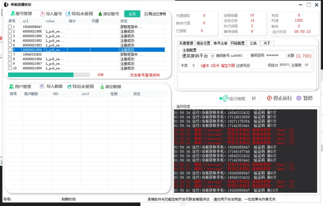Open the 德芙接码平台 platform dropdown
The width and height of the screenshot is (323, 206).
tap(212, 56)
